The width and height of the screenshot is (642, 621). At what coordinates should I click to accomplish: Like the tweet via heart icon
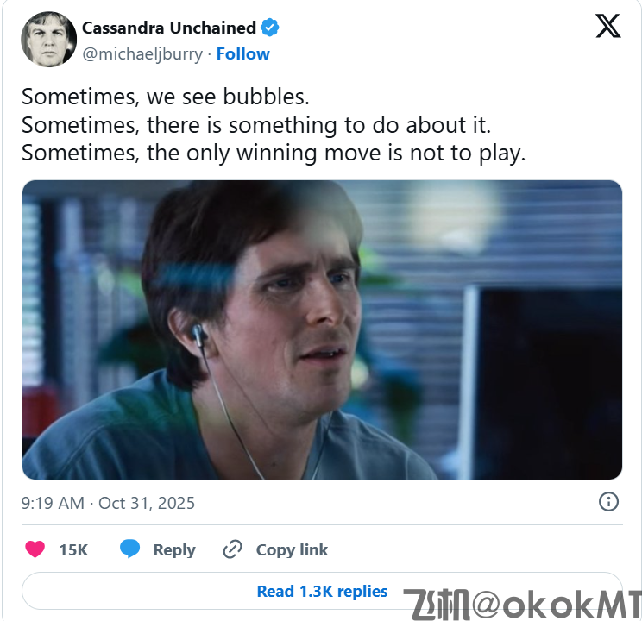[x=35, y=549]
